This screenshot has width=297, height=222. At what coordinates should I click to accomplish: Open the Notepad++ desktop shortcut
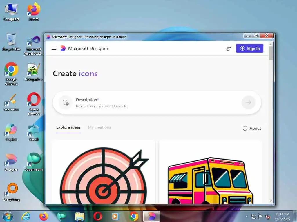coord(34,72)
